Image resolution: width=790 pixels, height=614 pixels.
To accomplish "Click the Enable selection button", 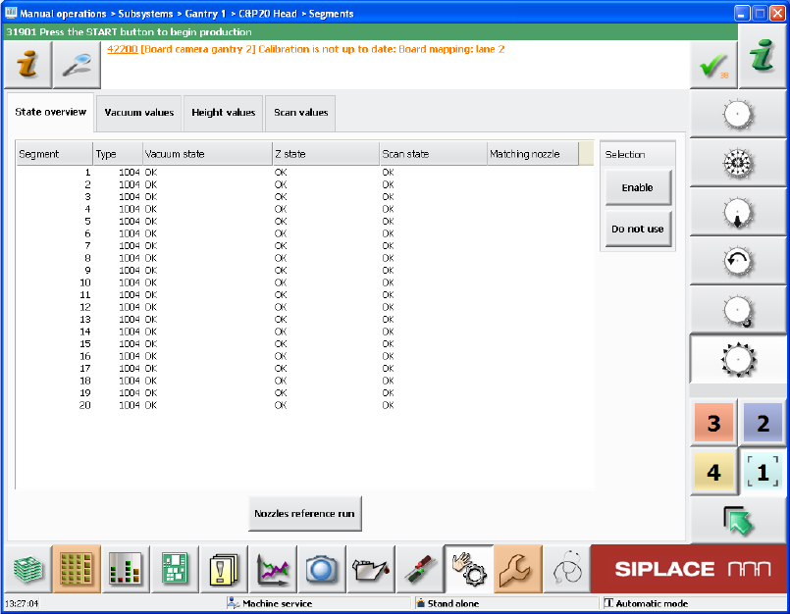I will pyautogui.click(x=637, y=187).
